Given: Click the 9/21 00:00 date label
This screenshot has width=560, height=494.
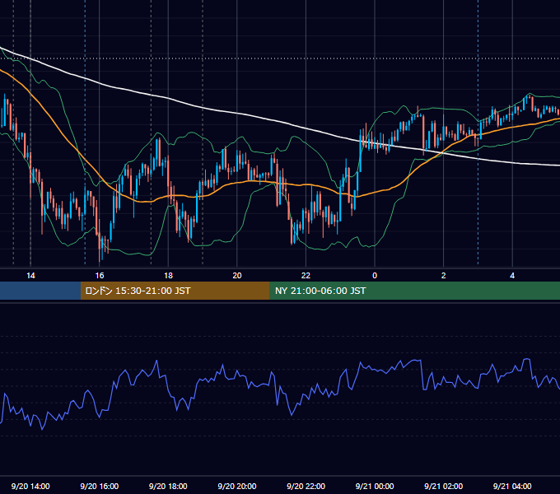Looking at the screenshot, I should (x=375, y=486).
